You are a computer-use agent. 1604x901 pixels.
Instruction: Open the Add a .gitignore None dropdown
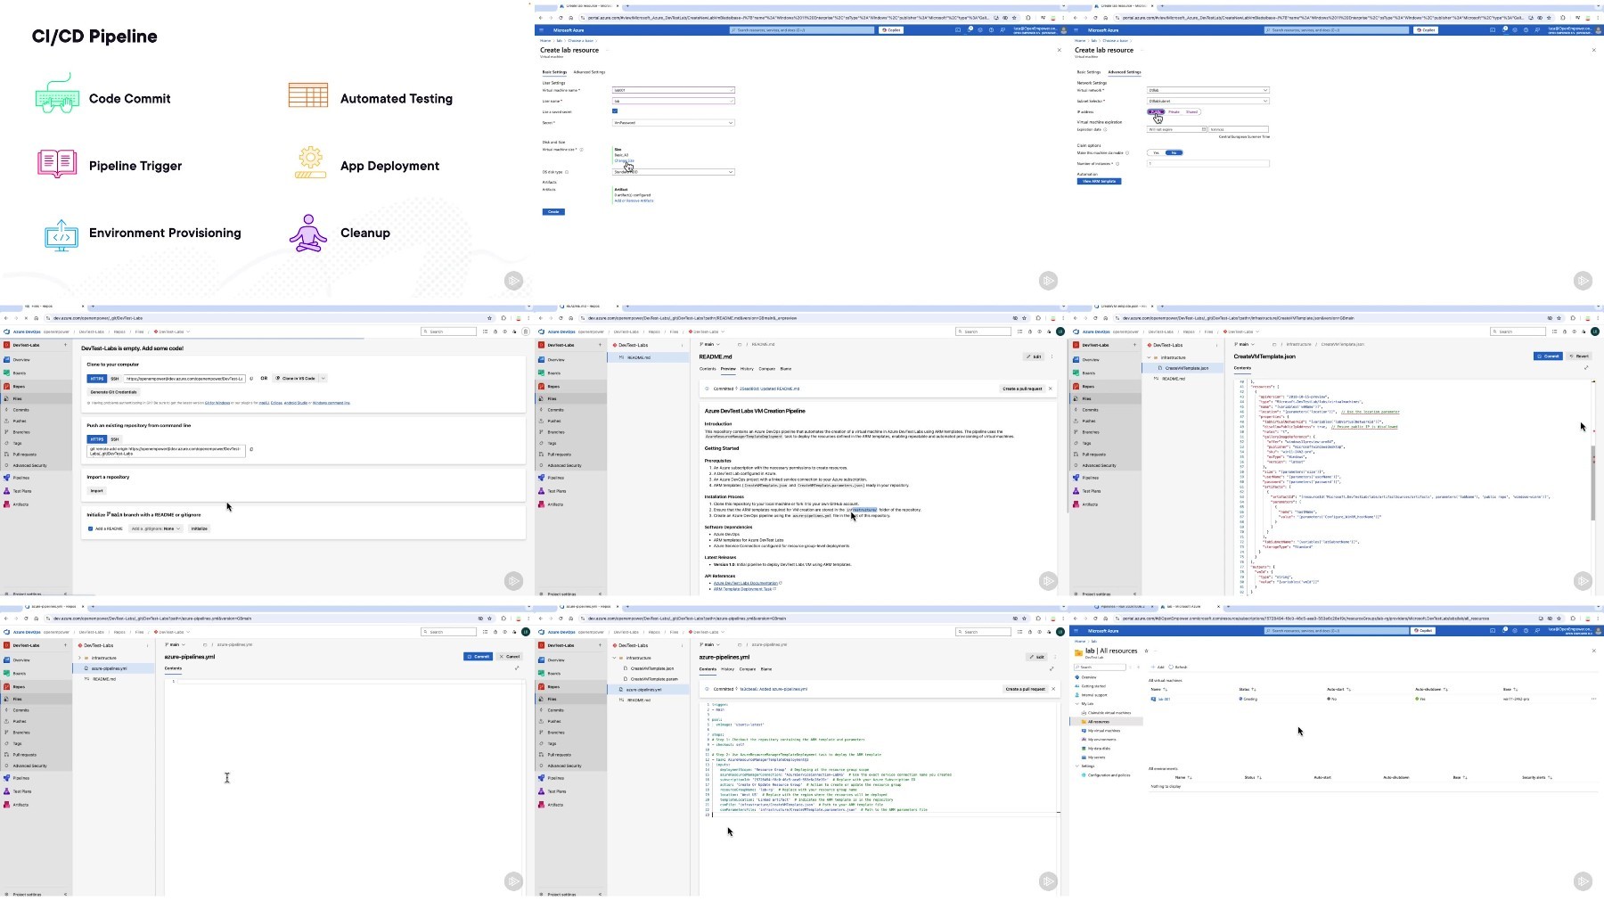click(x=155, y=528)
